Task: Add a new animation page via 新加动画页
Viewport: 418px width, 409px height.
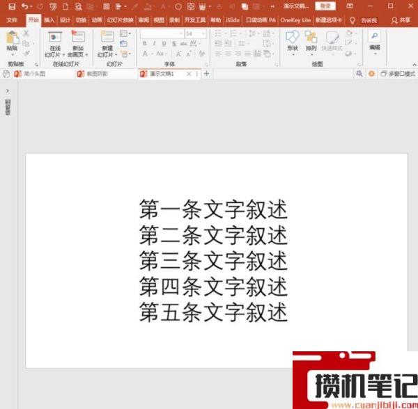Action: tap(77, 44)
